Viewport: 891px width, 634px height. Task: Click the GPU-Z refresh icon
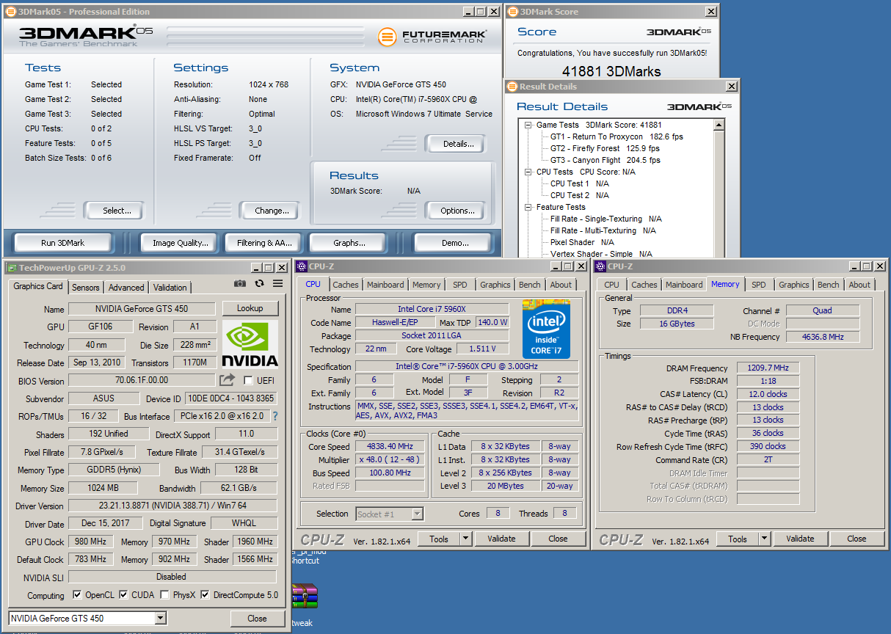click(259, 283)
